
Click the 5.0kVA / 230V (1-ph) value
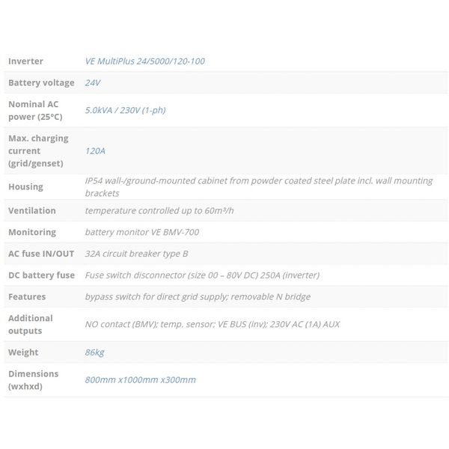tap(126, 110)
